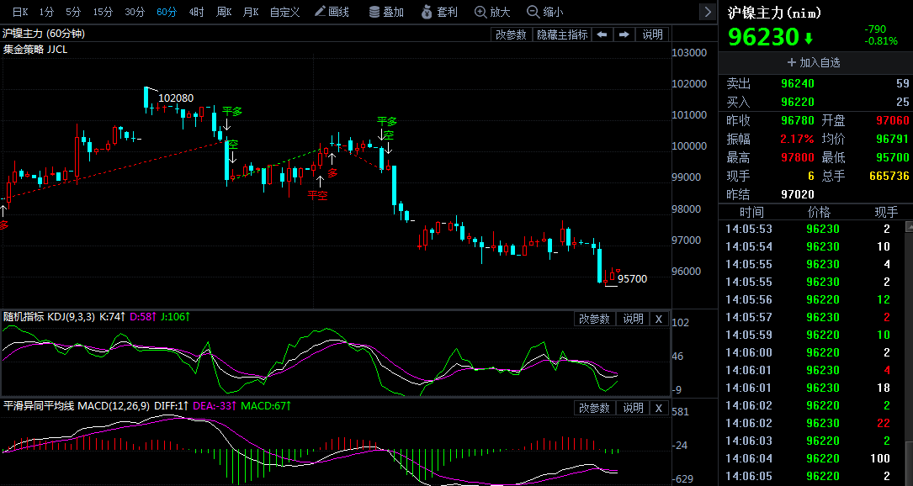Click the 102080 high price marker

176,98
